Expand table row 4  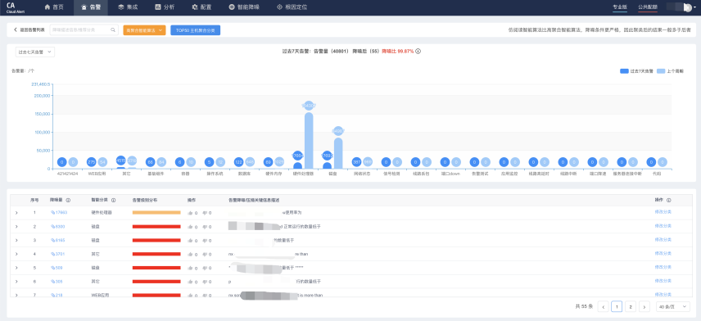(x=16, y=254)
